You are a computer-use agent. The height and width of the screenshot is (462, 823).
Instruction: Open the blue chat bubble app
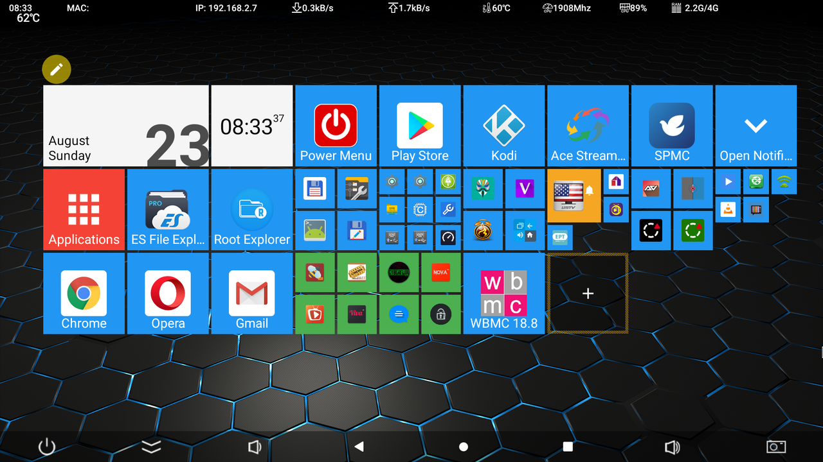pos(399,314)
